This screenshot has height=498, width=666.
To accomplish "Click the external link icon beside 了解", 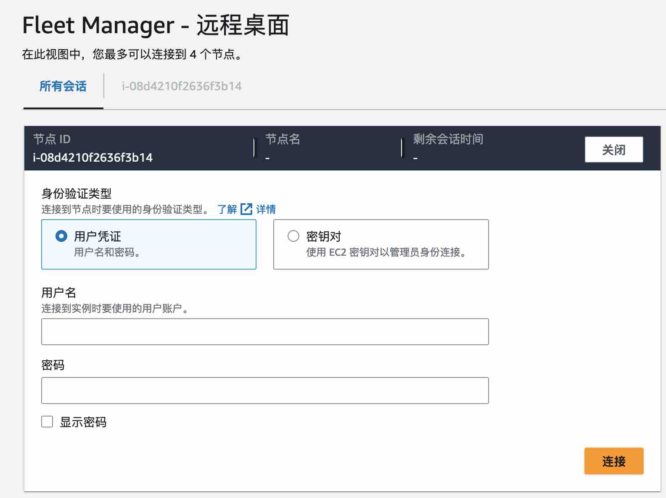I will (246, 209).
